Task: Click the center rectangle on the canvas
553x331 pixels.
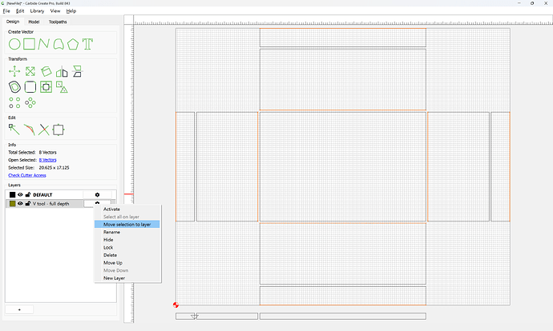Action: click(x=343, y=167)
